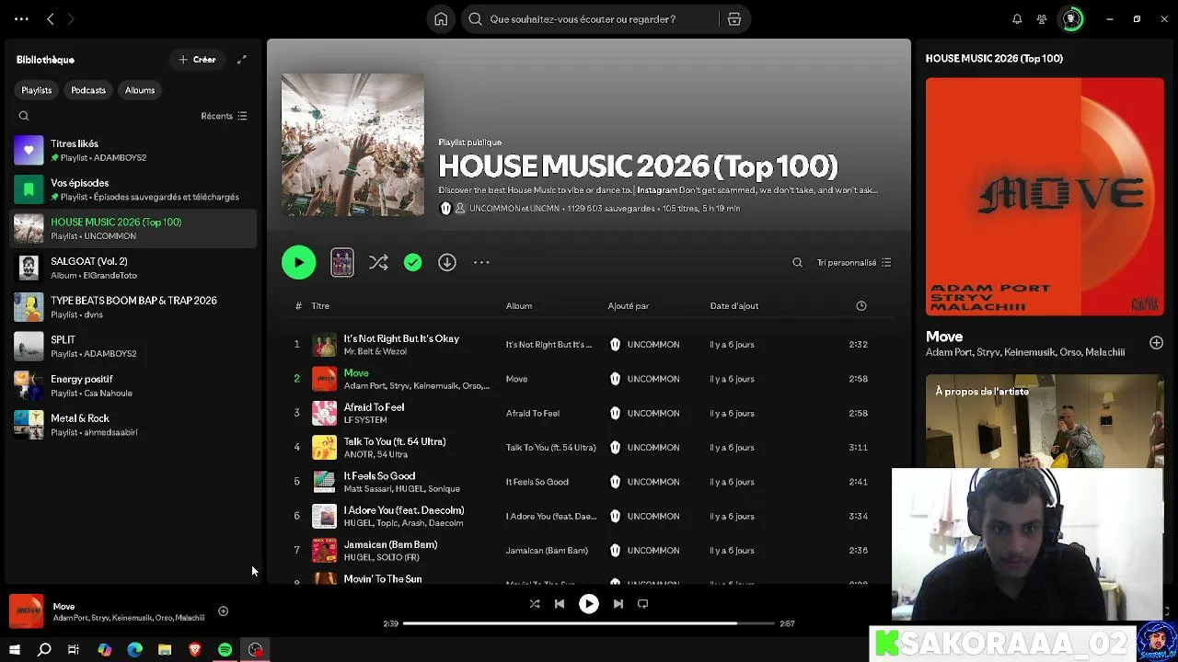Download the playlist with the arrow icon

[447, 263]
